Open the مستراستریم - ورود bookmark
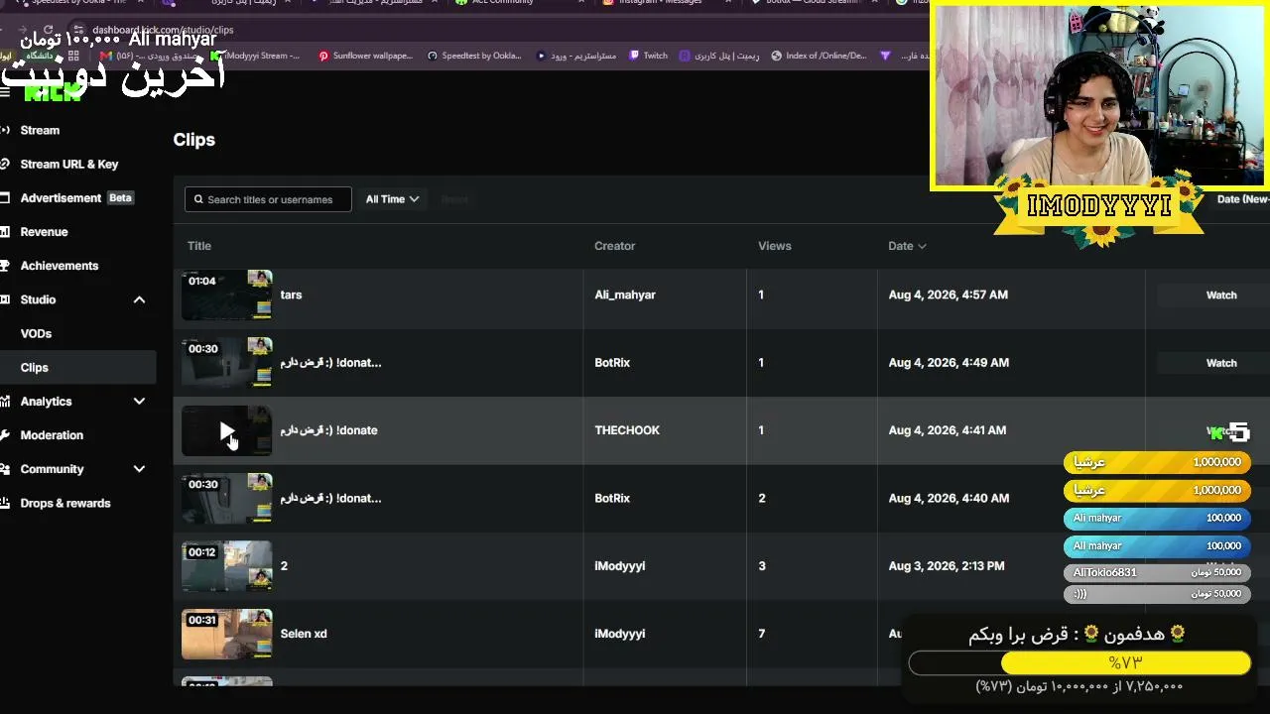1270x714 pixels. [x=576, y=56]
